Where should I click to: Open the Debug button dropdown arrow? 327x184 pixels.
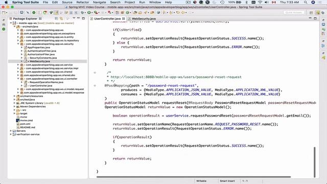tap(85, 13)
